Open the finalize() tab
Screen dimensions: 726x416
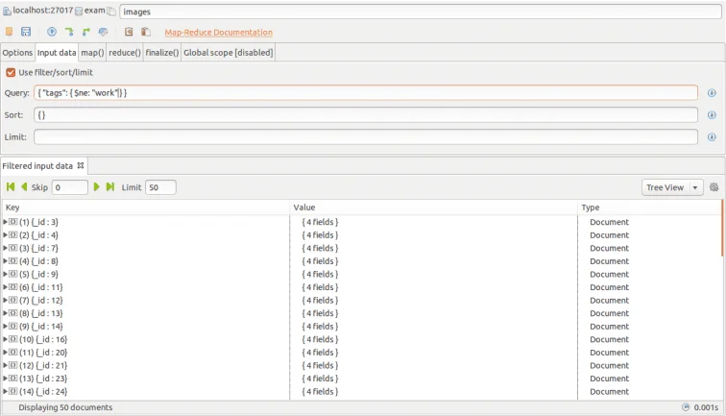coord(162,53)
